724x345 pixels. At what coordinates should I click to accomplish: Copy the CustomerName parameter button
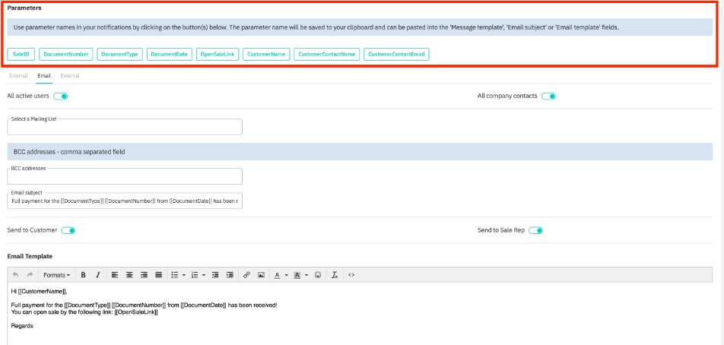click(266, 55)
